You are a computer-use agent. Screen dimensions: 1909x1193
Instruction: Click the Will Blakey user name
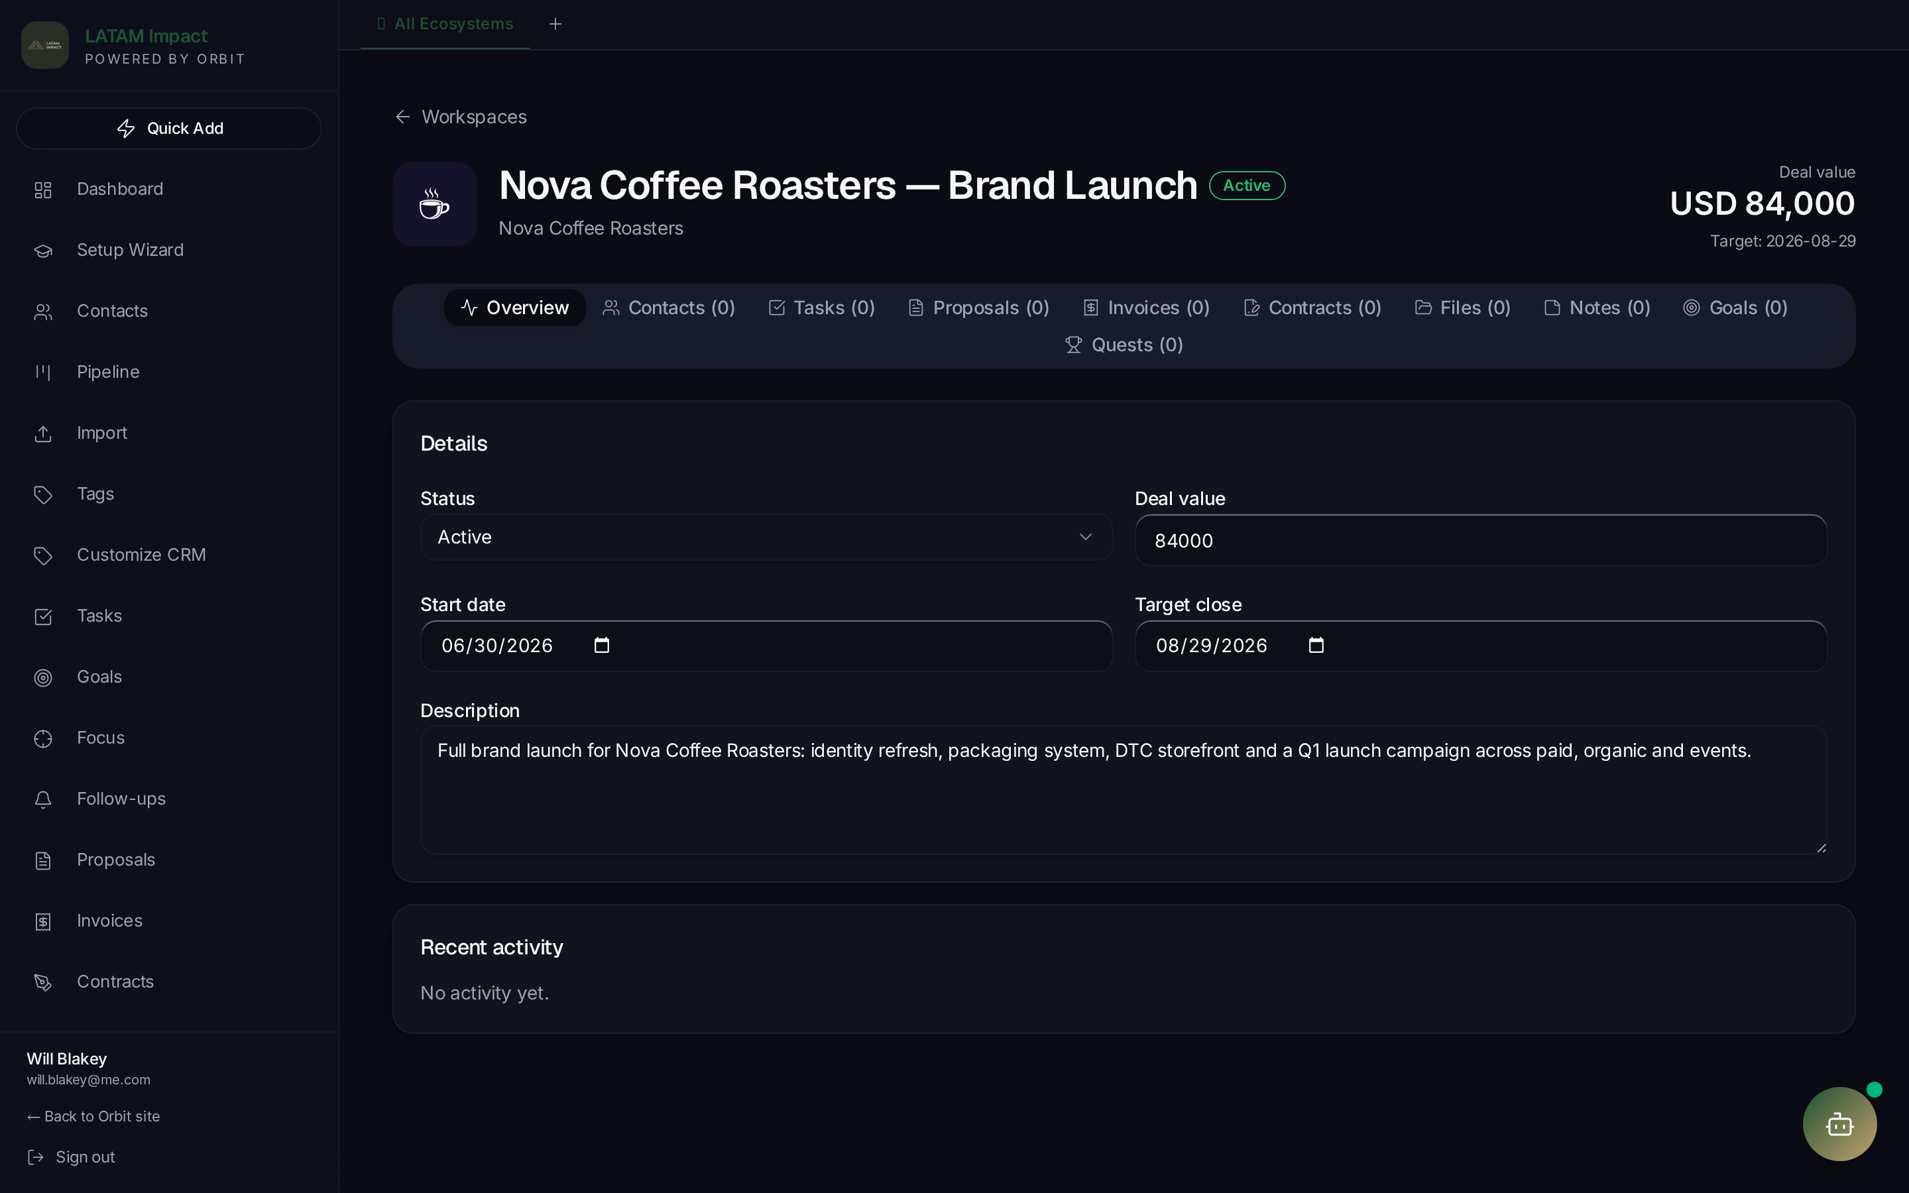(x=67, y=1059)
